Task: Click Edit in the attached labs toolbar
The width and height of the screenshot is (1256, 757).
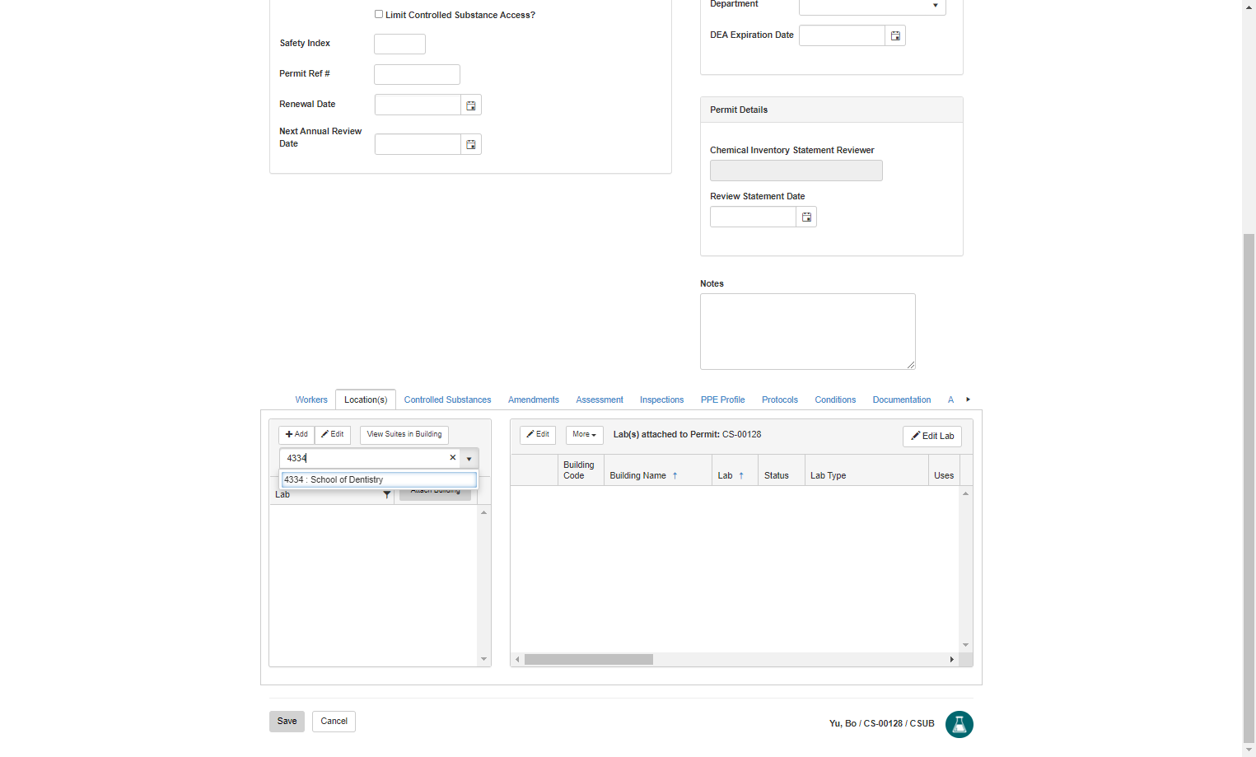Action: pos(538,435)
